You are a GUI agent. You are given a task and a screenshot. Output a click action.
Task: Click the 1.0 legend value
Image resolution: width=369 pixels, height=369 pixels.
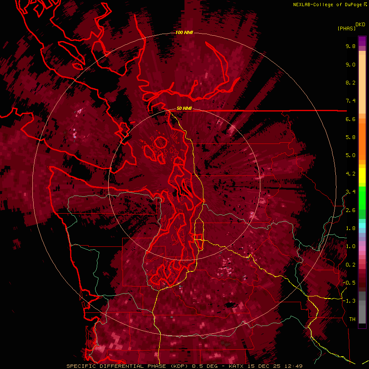point(351,246)
